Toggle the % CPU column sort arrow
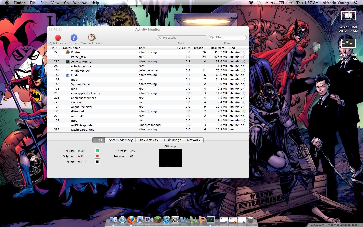The image size is (363, 227). tap(189, 48)
